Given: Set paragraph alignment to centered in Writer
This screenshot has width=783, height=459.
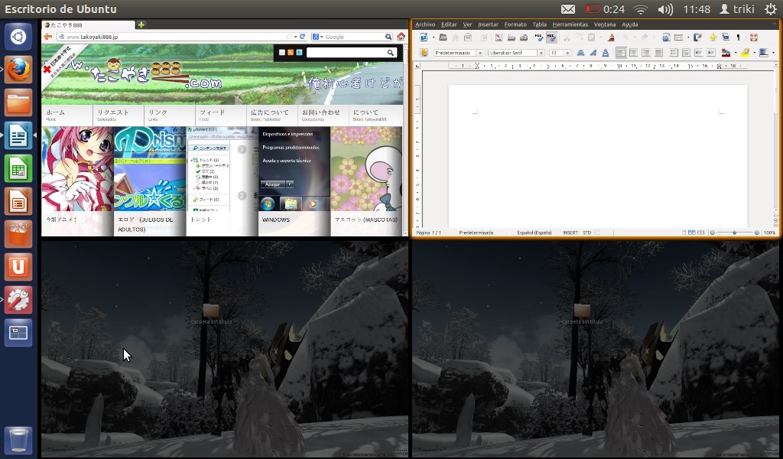Looking at the screenshot, I should click(633, 53).
